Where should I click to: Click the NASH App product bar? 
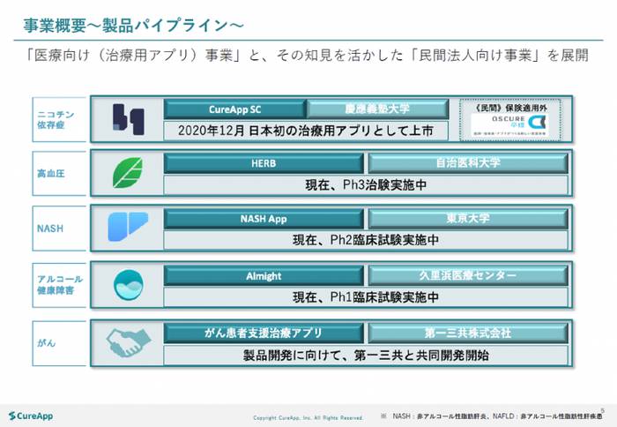264,219
